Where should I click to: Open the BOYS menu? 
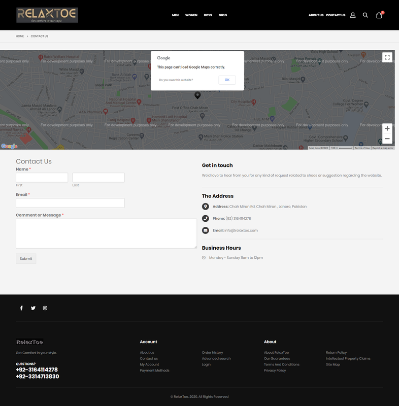(208, 15)
